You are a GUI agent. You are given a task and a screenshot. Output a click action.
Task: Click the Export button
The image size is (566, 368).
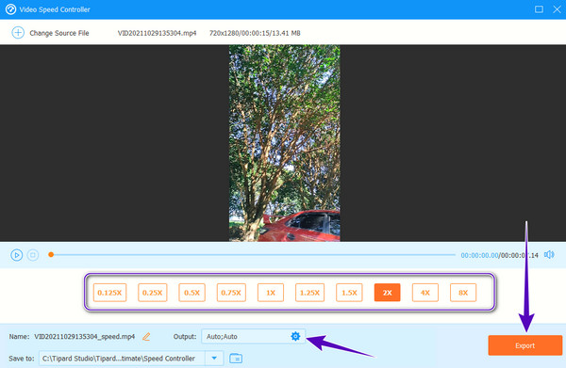pos(525,345)
